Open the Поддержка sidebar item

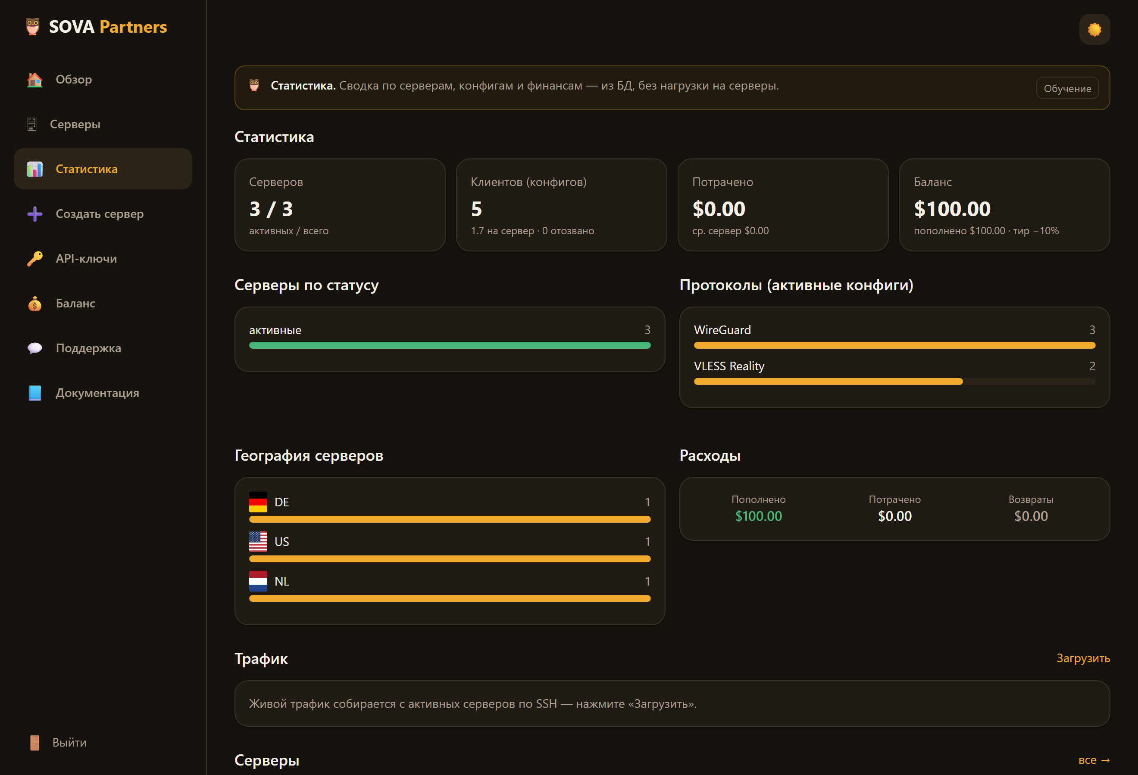[x=103, y=348]
